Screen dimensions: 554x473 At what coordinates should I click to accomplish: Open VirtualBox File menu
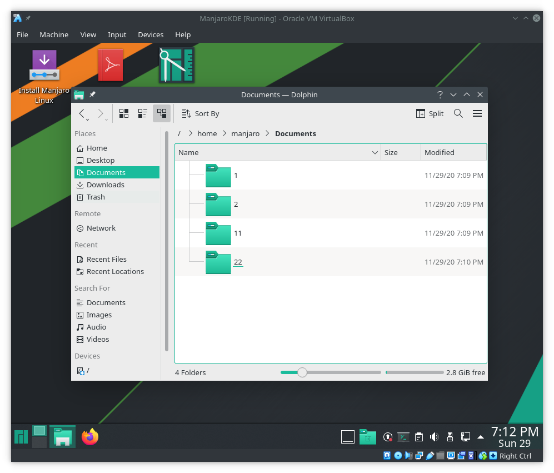pyautogui.click(x=22, y=34)
